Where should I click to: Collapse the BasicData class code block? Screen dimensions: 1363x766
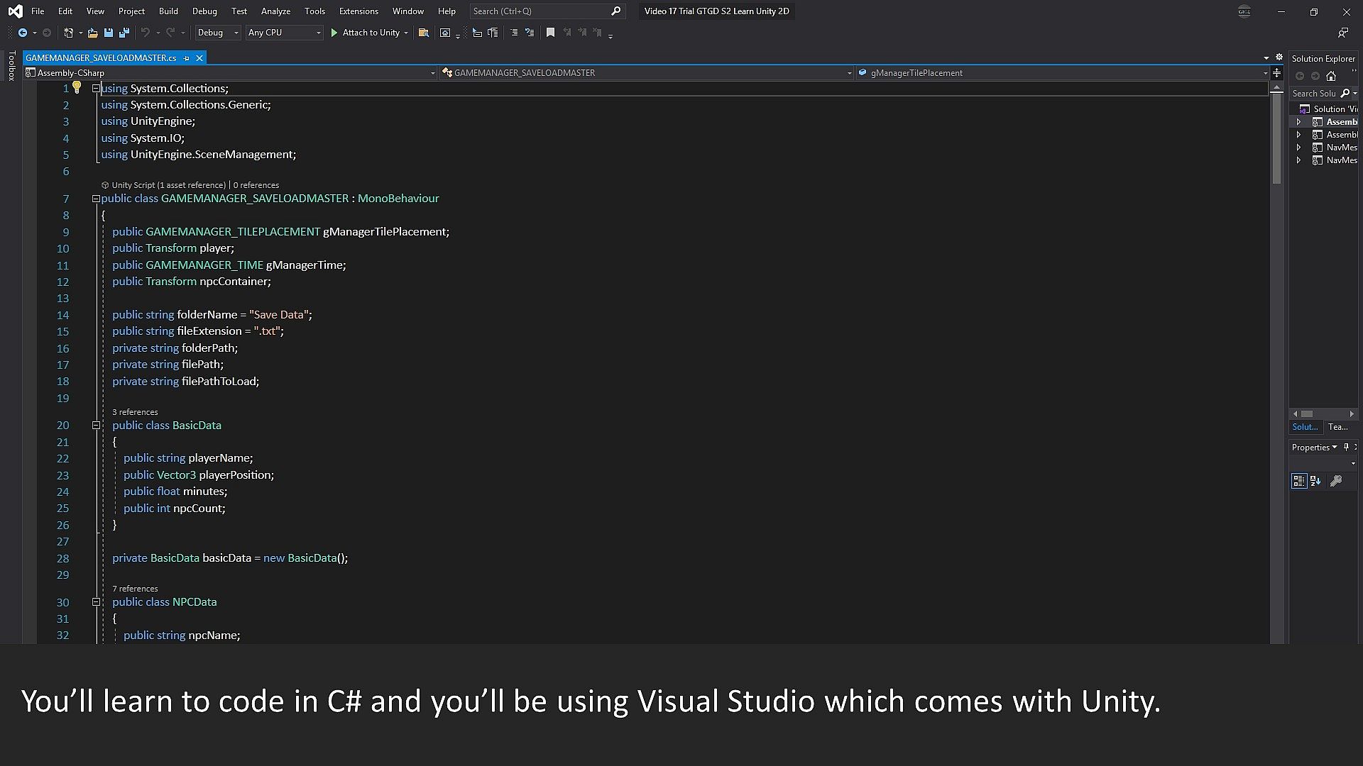tap(96, 426)
